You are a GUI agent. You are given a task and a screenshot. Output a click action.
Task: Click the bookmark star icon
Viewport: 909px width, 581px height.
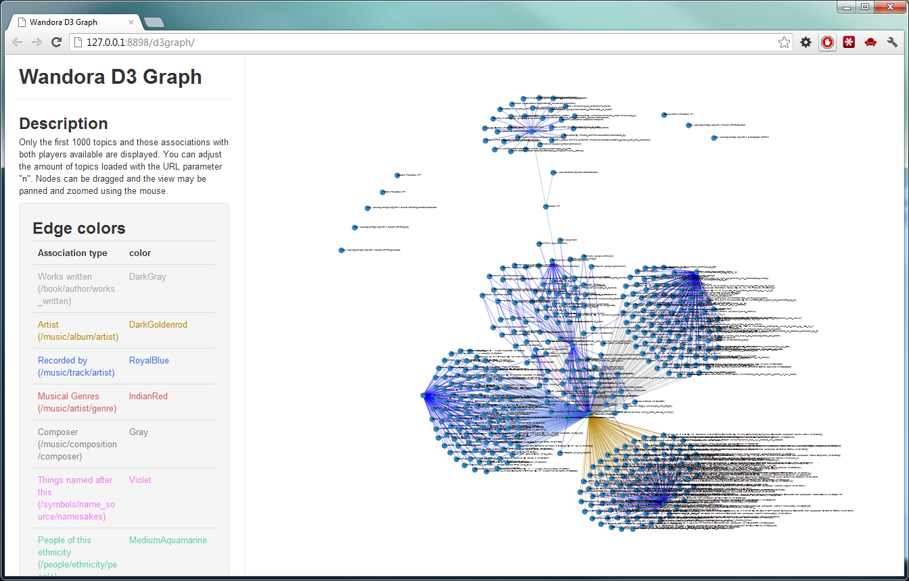pyautogui.click(x=784, y=43)
